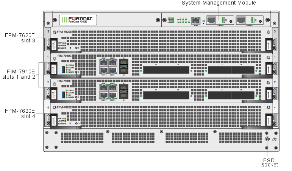This screenshot has height=171, width=292.
Task: Click the slot 1 module HA LED
Action: [x=67, y=70]
